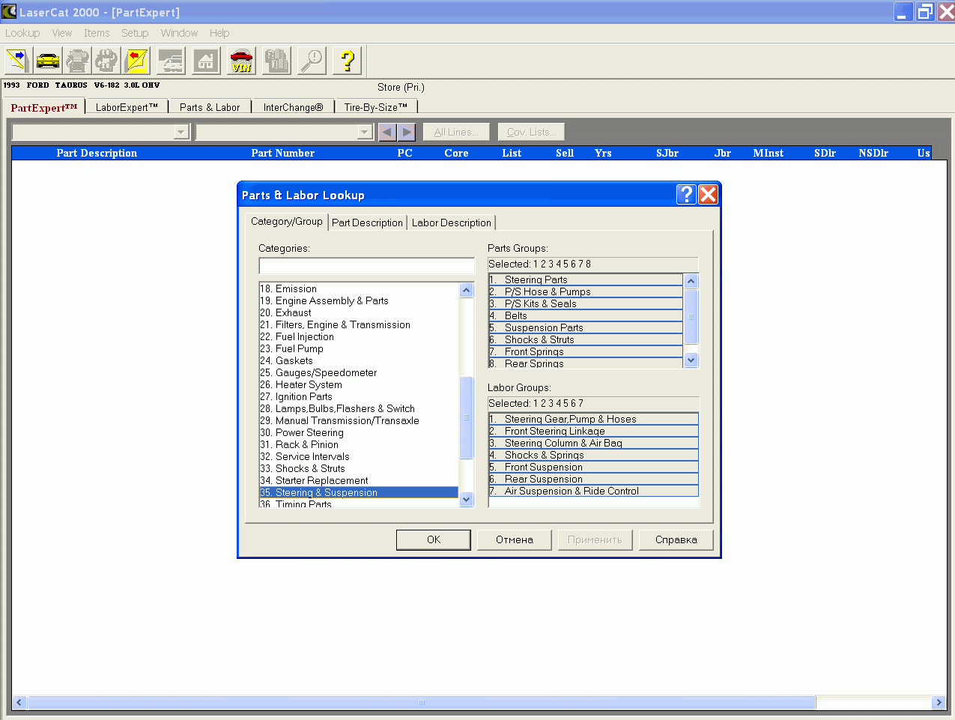Click the grayed left arrow navigation button
This screenshot has height=720, width=955.
point(386,133)
